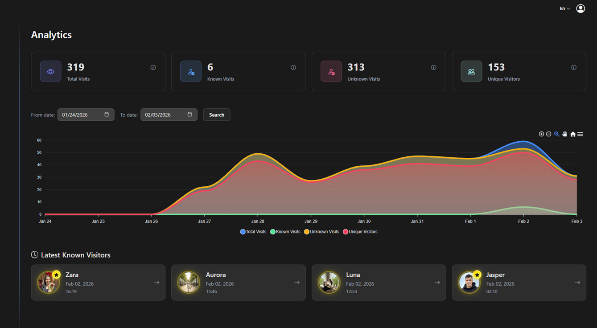Zoom out on the visits chart
The image size is (597, 328).
pos(549,134)
